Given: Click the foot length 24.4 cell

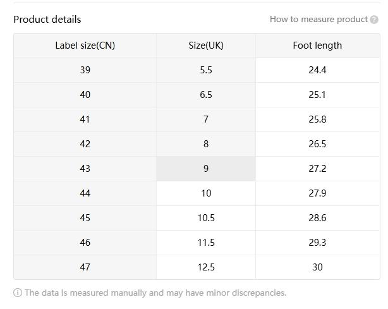Looking at the screenshot, I should click(x=317, y=70).
